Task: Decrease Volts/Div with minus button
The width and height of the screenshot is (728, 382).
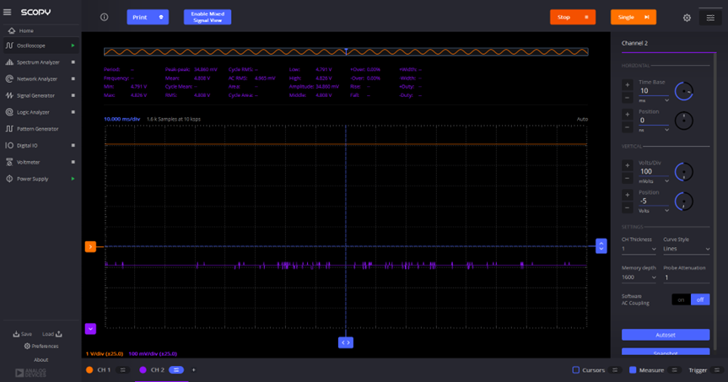Action: tap(628, 178)
